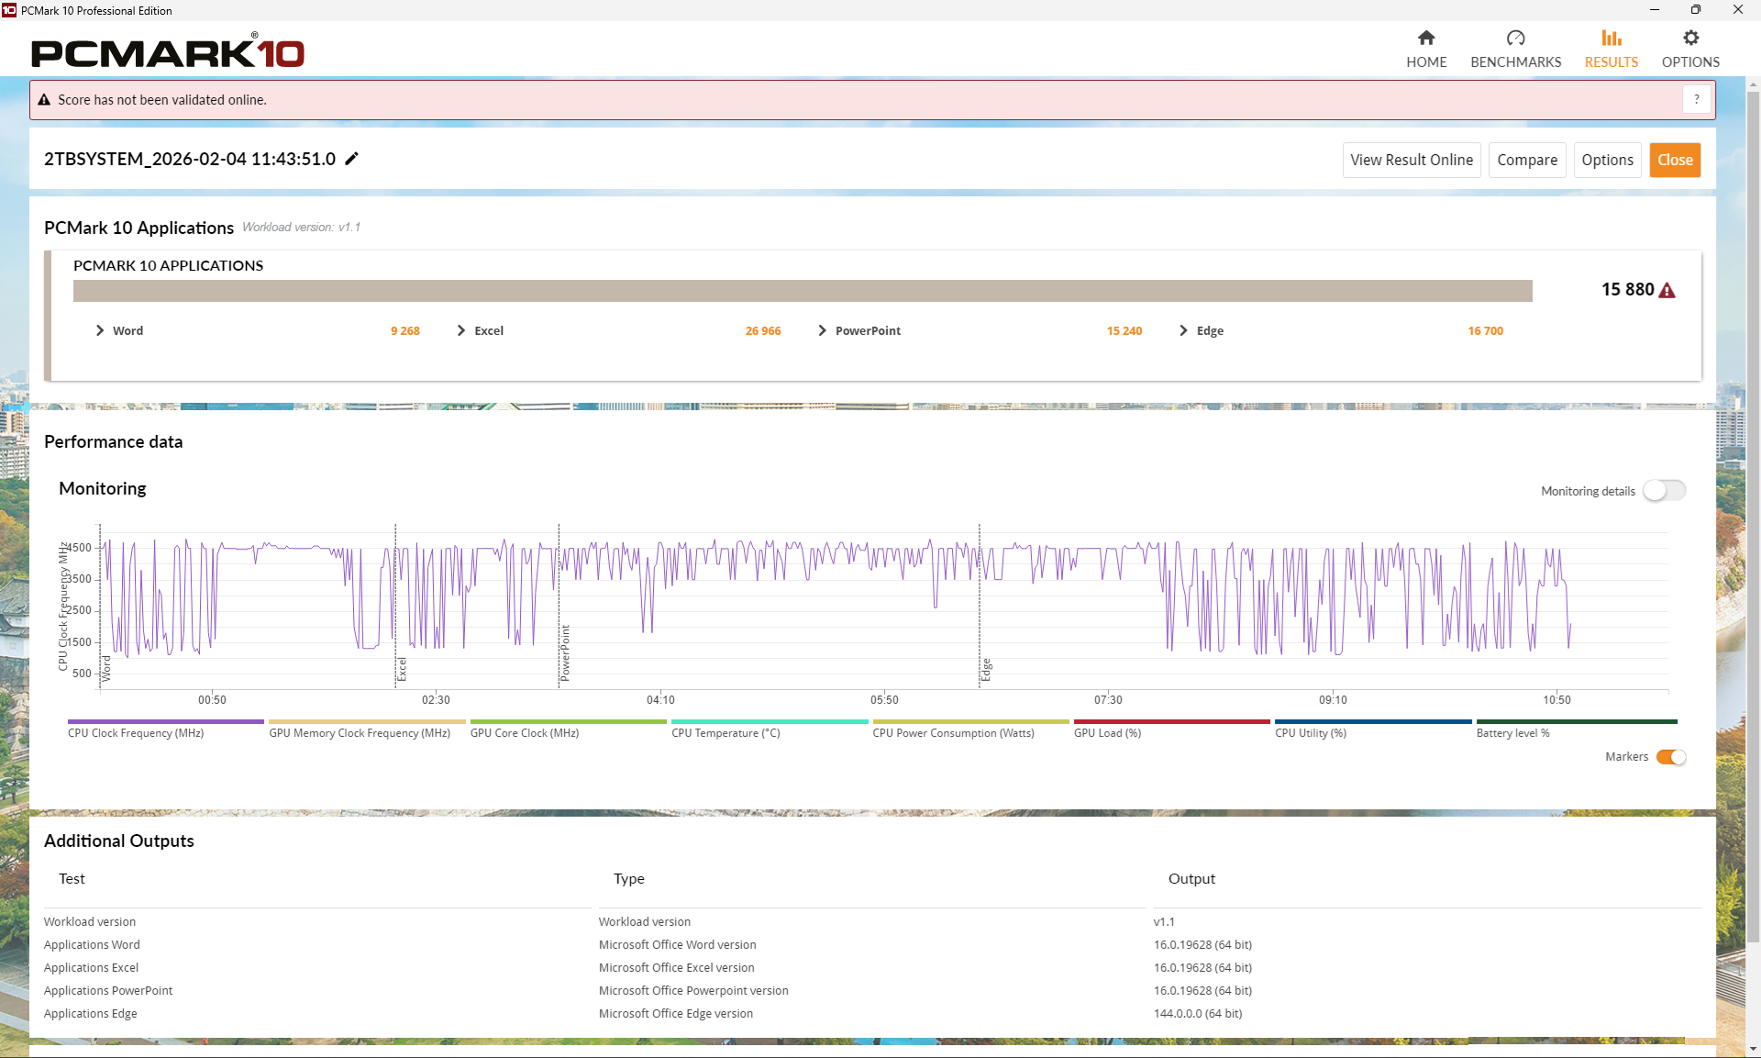The image size is (1761, 1058).
Task: Click the Compare button
Action: coord(1526,160)
